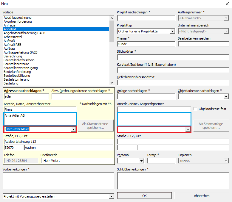
Task: Open the Objektadresse nachschlagen dropdown
Action: (226, 96)
